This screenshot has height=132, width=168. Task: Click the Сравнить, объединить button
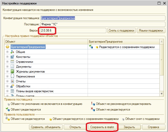tap(46, 127)
